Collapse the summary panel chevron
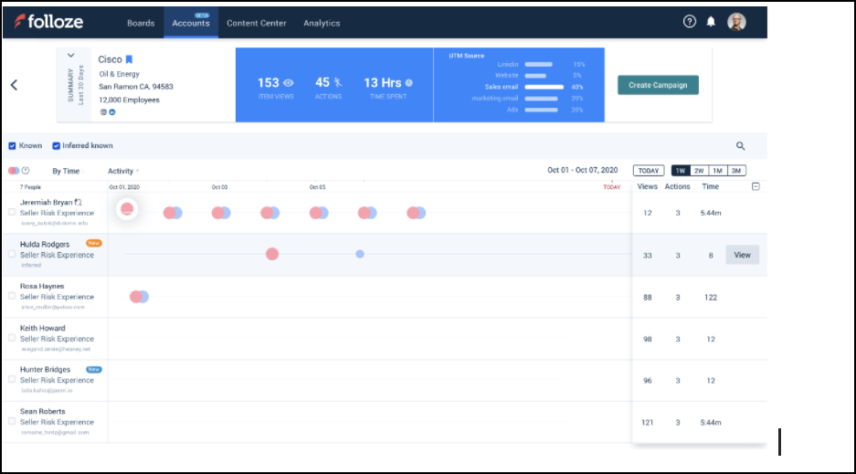Image resolution: width=856 pixels, height=474 pixels. point(71,55)
